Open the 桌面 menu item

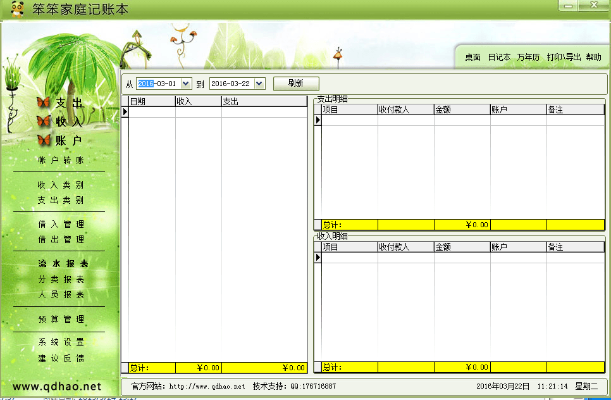click(x=472, y=58)
